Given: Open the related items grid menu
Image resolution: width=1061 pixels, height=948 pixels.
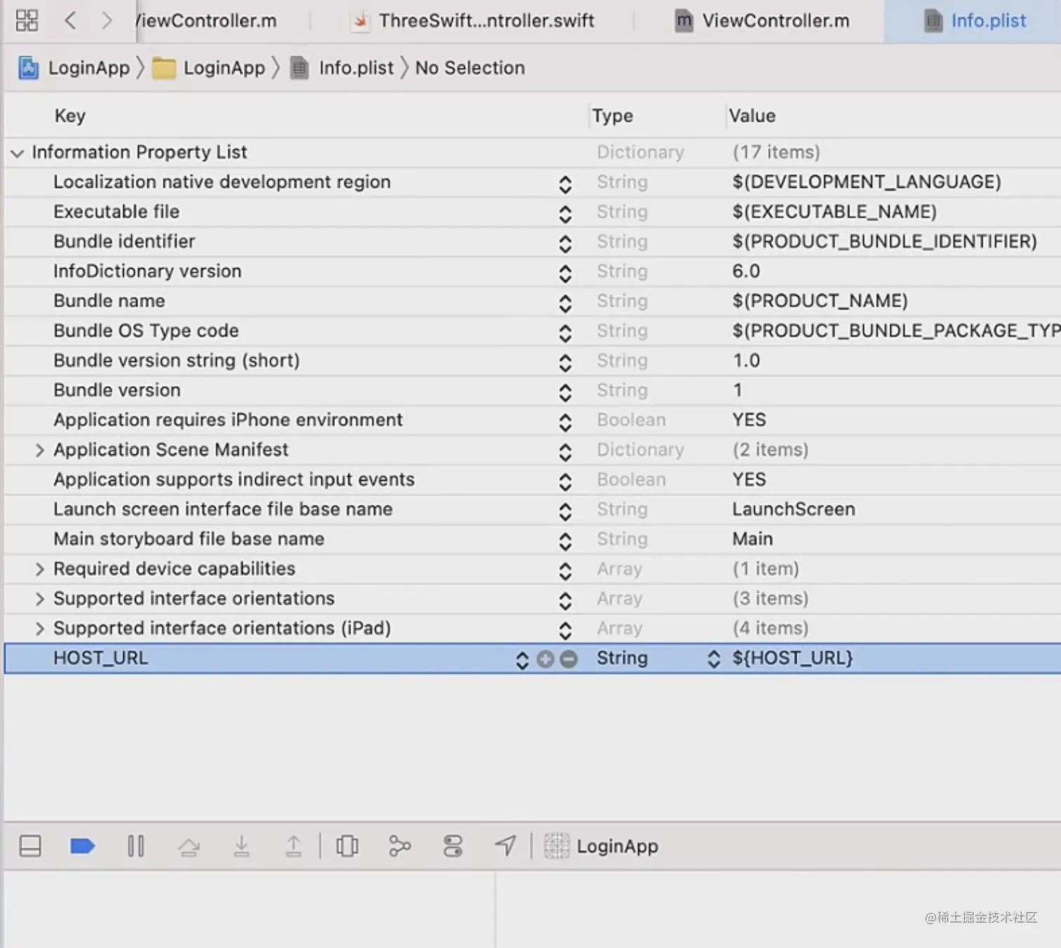Looking at the screenshot, I should pyautogui.click(x=27, y=20).
